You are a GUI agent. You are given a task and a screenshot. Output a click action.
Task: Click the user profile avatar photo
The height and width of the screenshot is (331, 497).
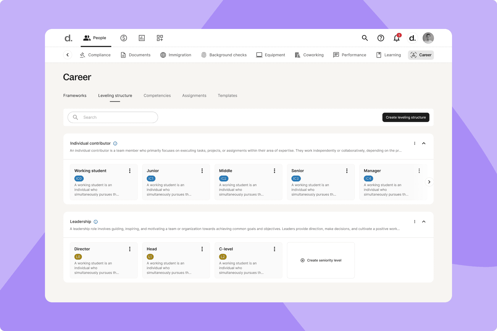point(428,38)
